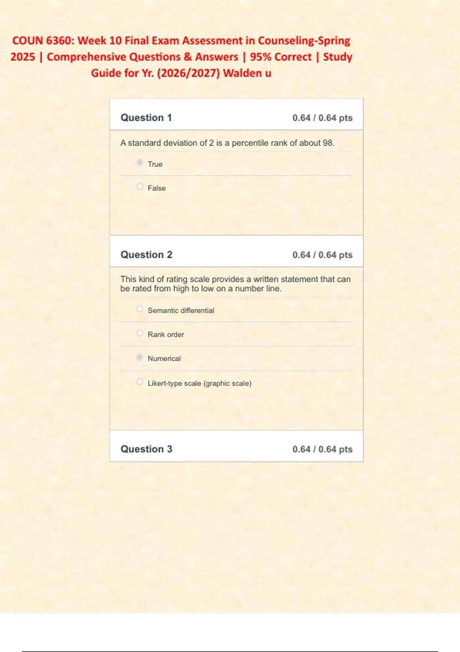The height and width of the screenshot is (652, 460).
Task: Click the 'Likert-type scale (graphic scale)' answer text
Action: point(200,383)
